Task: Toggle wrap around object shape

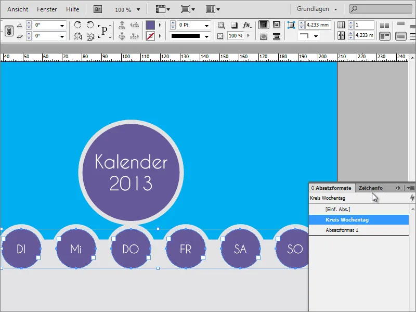Action: pyautogui.click(x=264, y=36)
